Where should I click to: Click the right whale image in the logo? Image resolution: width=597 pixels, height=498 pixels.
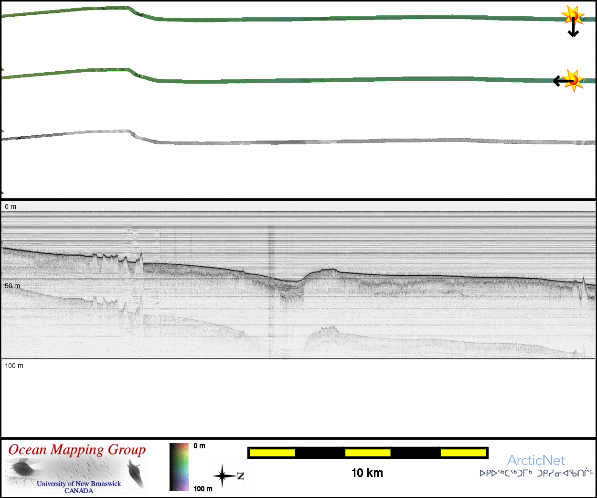136,473
